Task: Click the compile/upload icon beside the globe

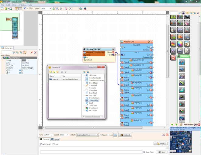Action: pyautogui.click(x=85, y=9)
